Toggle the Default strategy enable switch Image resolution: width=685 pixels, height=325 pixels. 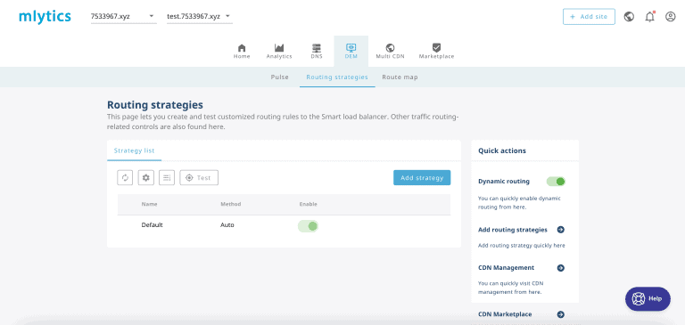308,225
